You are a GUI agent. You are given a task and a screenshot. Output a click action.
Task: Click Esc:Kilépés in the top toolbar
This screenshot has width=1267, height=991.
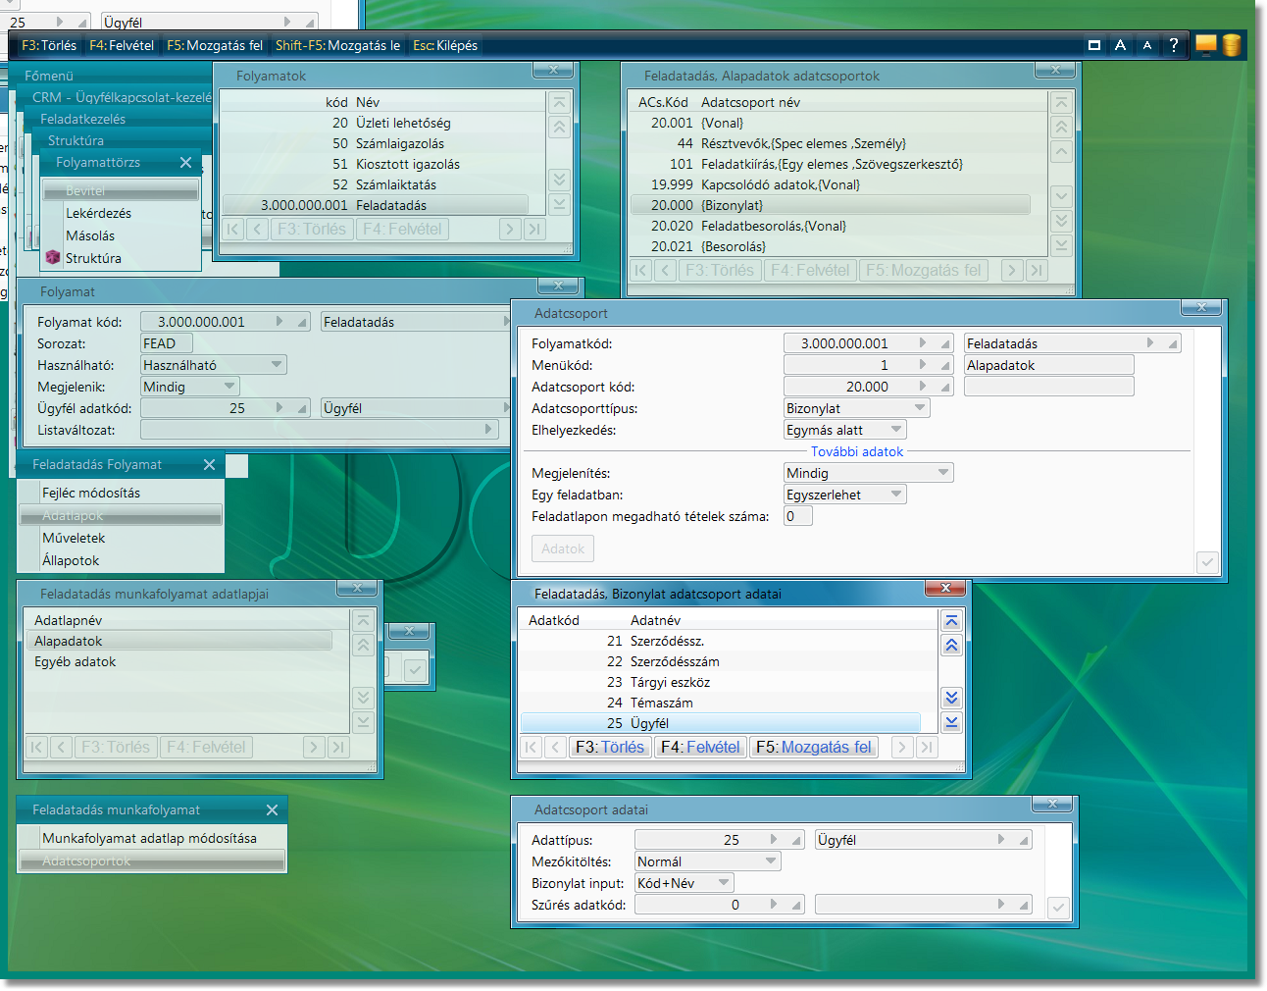(x=445, y=45)
